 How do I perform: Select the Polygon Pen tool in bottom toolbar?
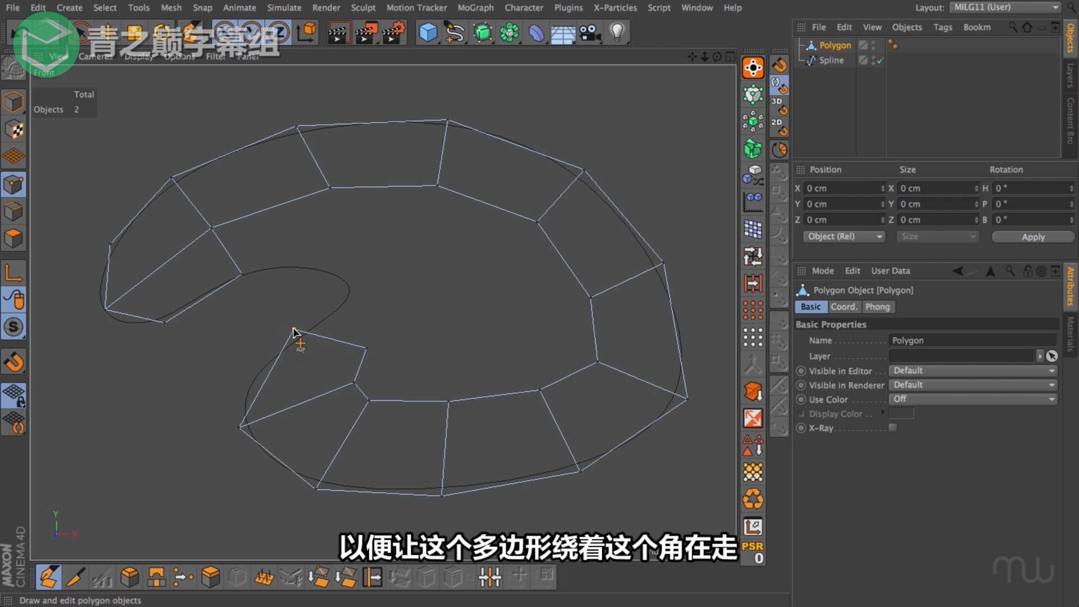point(48,577)
